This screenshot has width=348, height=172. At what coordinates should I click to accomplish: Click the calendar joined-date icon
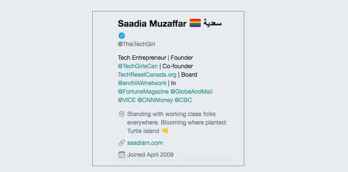(122, 155)
